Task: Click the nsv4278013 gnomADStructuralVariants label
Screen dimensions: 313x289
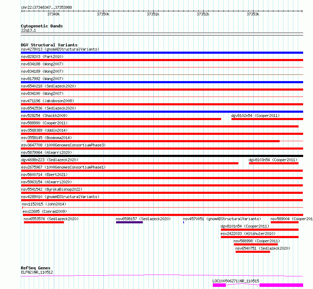Action: click(60, 49)
